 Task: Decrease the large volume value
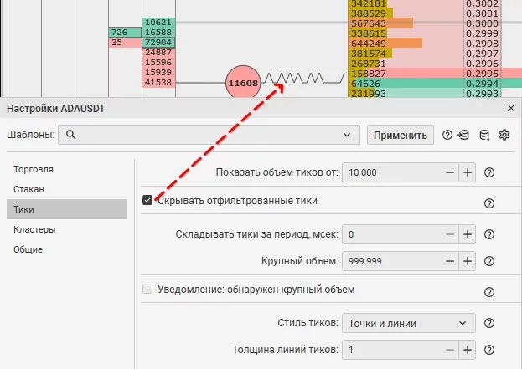[x=450, y=261]
